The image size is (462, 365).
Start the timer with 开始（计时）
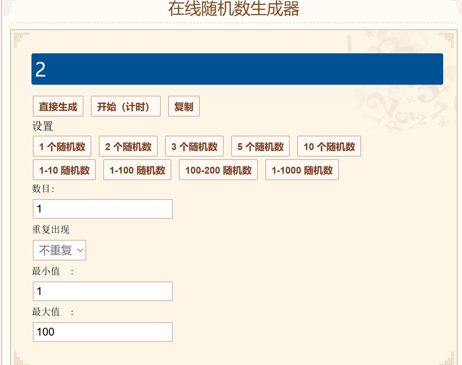coord(126,106)
